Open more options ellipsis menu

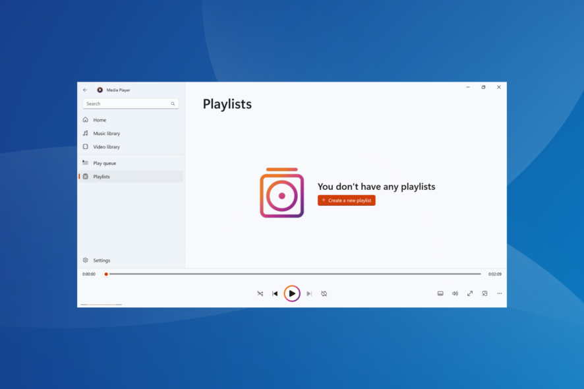(x=500, y=293)
